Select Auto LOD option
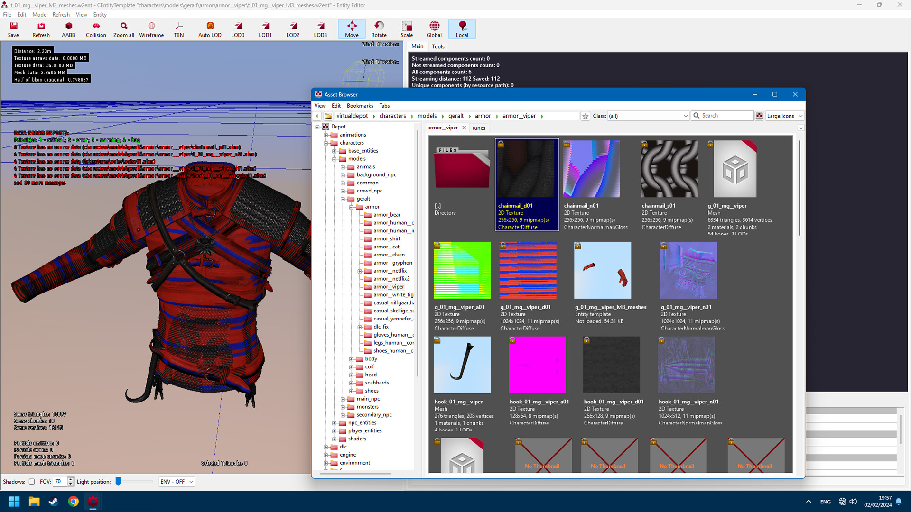911x512 pixels. point(210,29)
